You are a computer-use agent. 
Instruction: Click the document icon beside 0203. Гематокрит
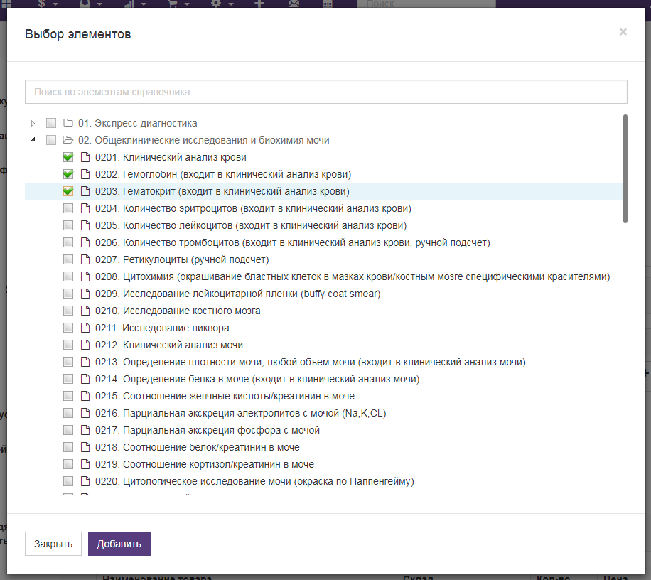(x=85, y=191)
